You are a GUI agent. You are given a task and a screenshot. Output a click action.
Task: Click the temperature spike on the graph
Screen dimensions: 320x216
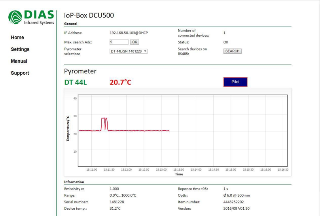pos(104,118)
